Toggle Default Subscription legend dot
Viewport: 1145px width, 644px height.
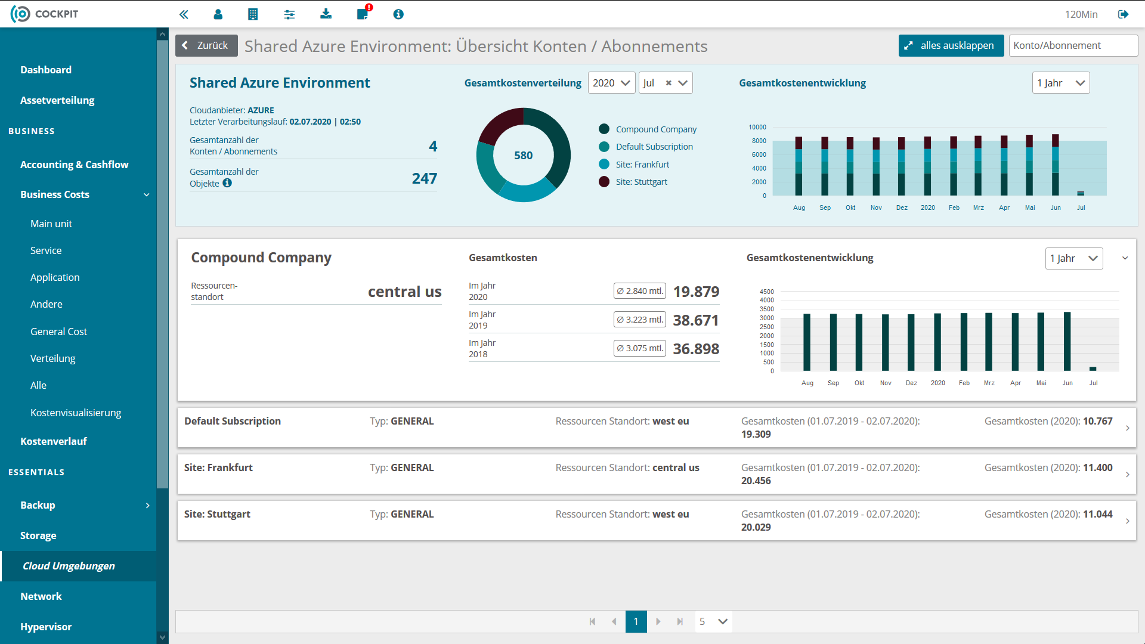coord(604,147)
